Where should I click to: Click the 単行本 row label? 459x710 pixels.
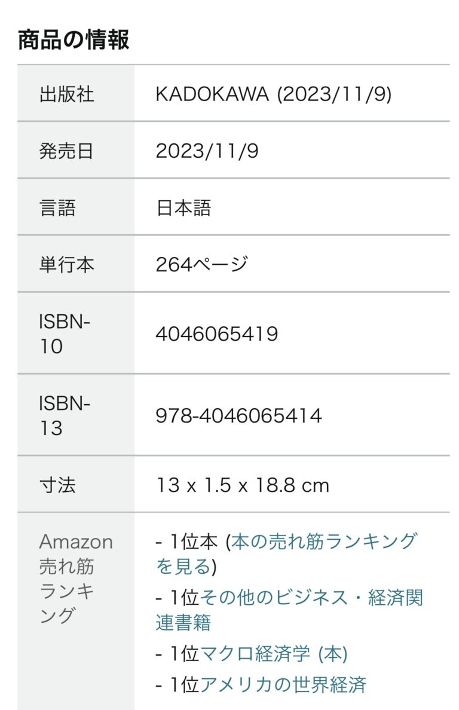click(66, 265)
